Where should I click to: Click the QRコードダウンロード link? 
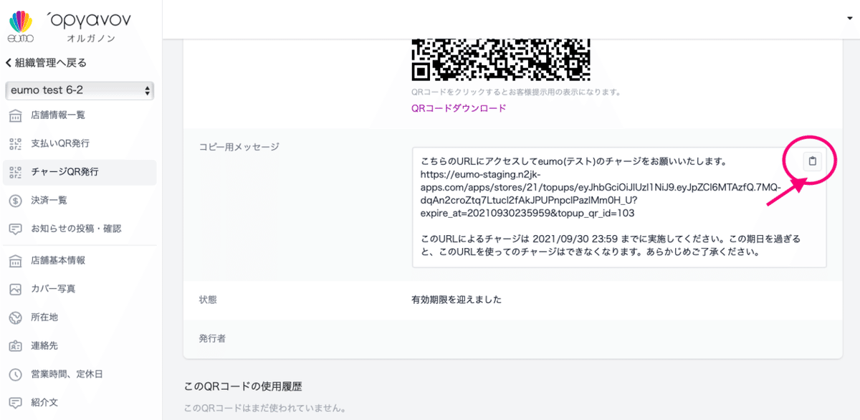pos(459,108)
